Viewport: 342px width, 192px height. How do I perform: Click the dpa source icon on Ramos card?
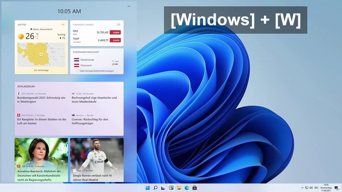coord(74,170)
